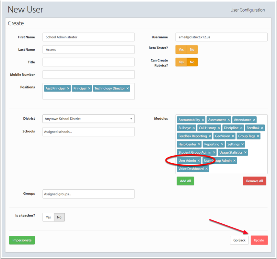The width and height of the screenshot is (277, 259).
Task: Remove the Settings module tag
Action: pos(243,144)
